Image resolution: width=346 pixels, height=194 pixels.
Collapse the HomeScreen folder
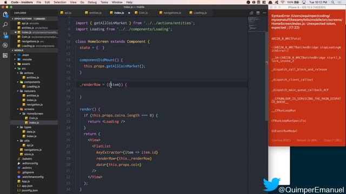(21, 114)
